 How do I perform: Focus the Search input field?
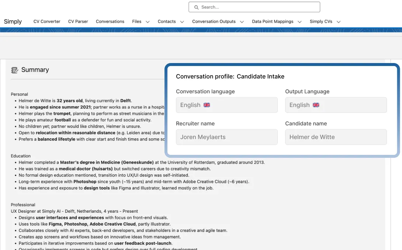point(254,7)
